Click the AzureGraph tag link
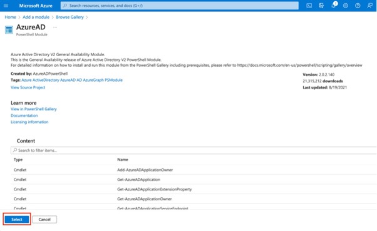Screen dimensions: 377x231 [93, 80]
